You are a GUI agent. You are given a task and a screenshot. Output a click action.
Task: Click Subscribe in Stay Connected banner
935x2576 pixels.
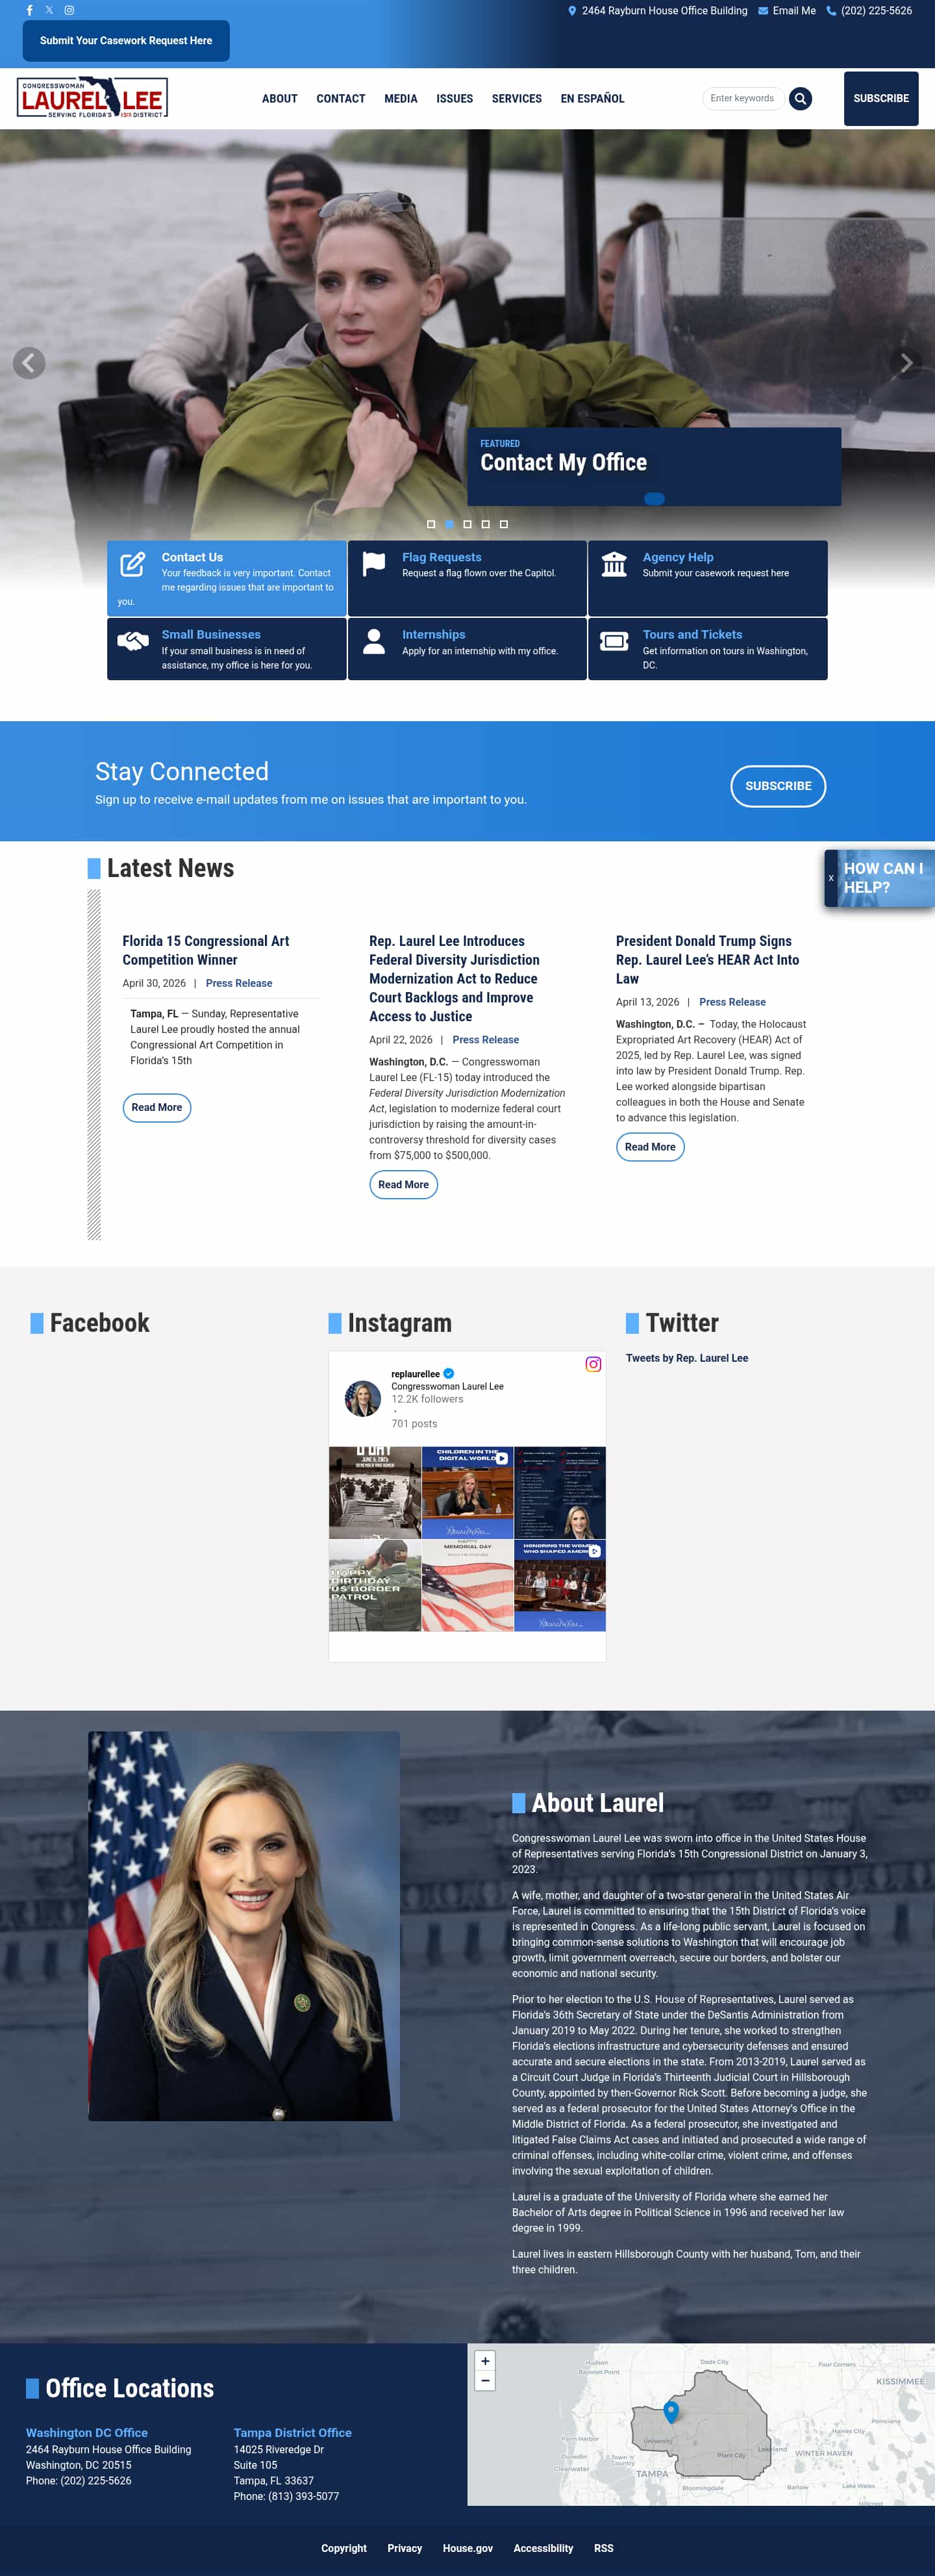(x=778, y=786)
